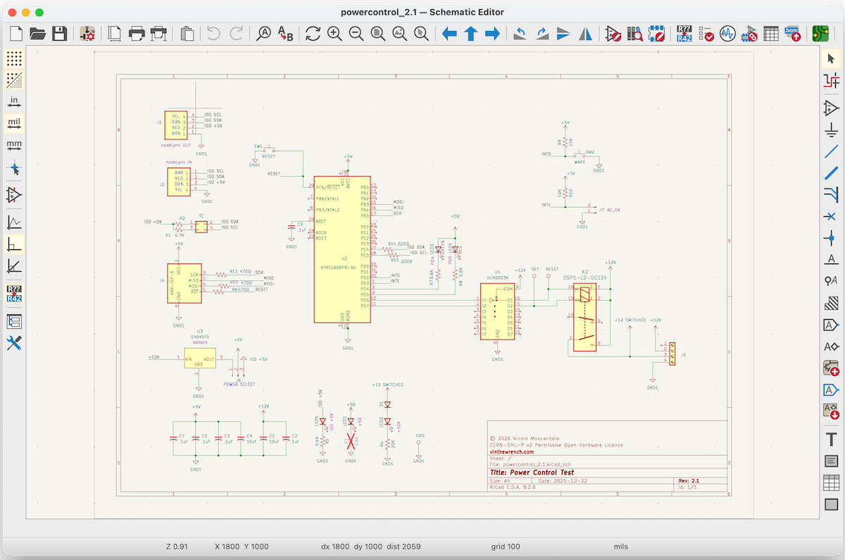The width and height of the screenshot is (845, 560).
Task: Set units to inches
Action: click(14, 101)
